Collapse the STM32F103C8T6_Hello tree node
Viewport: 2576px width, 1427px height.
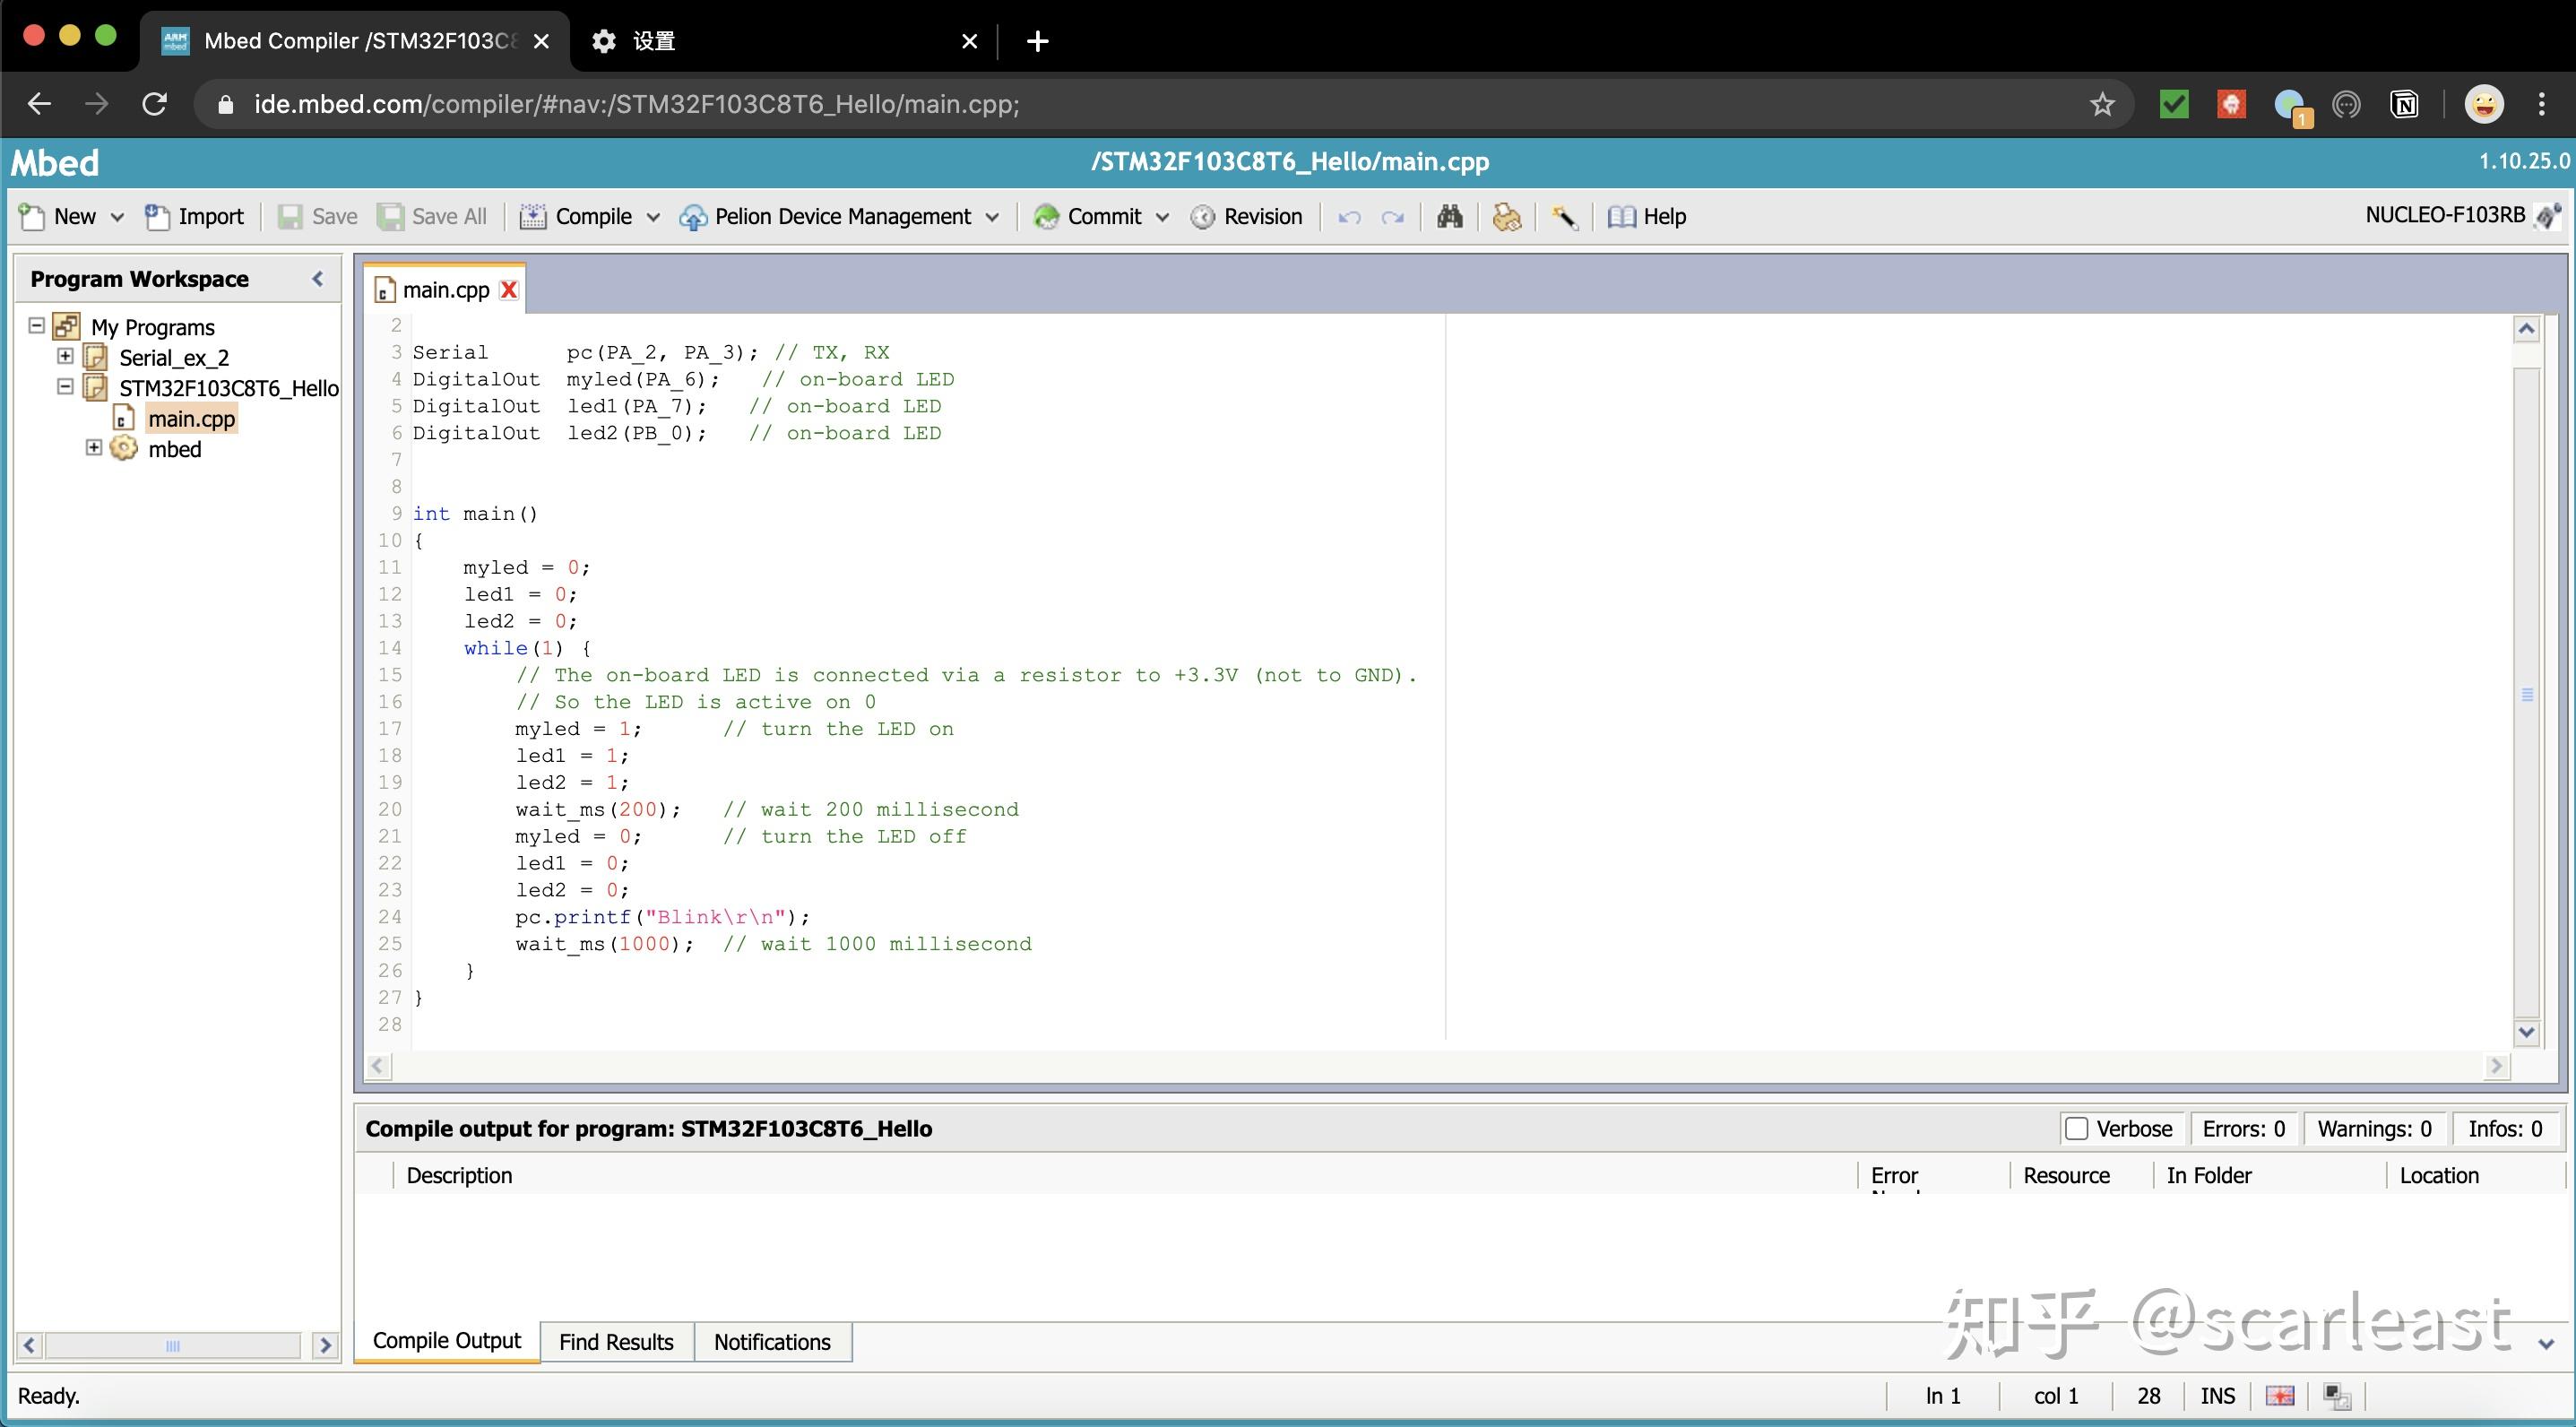pyautogui.click(x=65, y=386)
